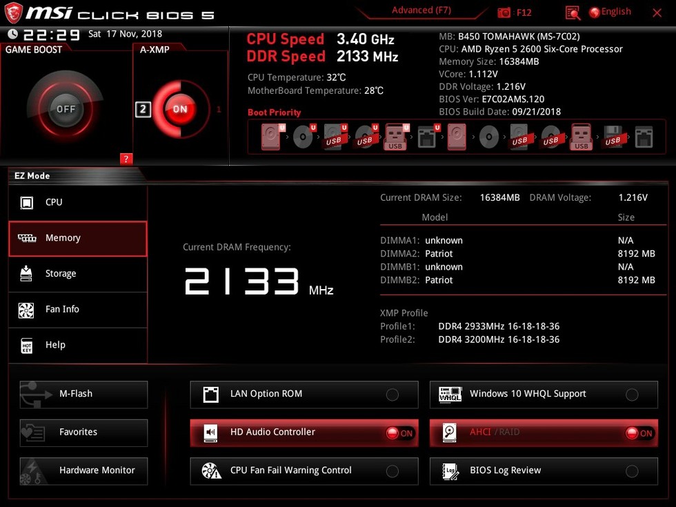Click the CPU Speed 3.40 GHz value
Screen dimensions: 676x507
click(365, 39)
